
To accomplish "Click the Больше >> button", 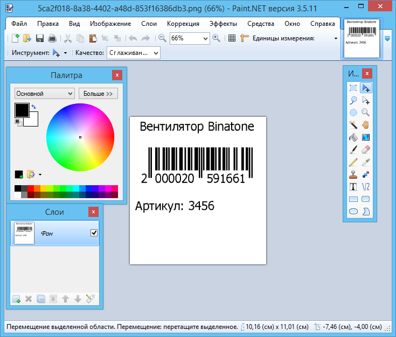I will (x=98, y=93).
